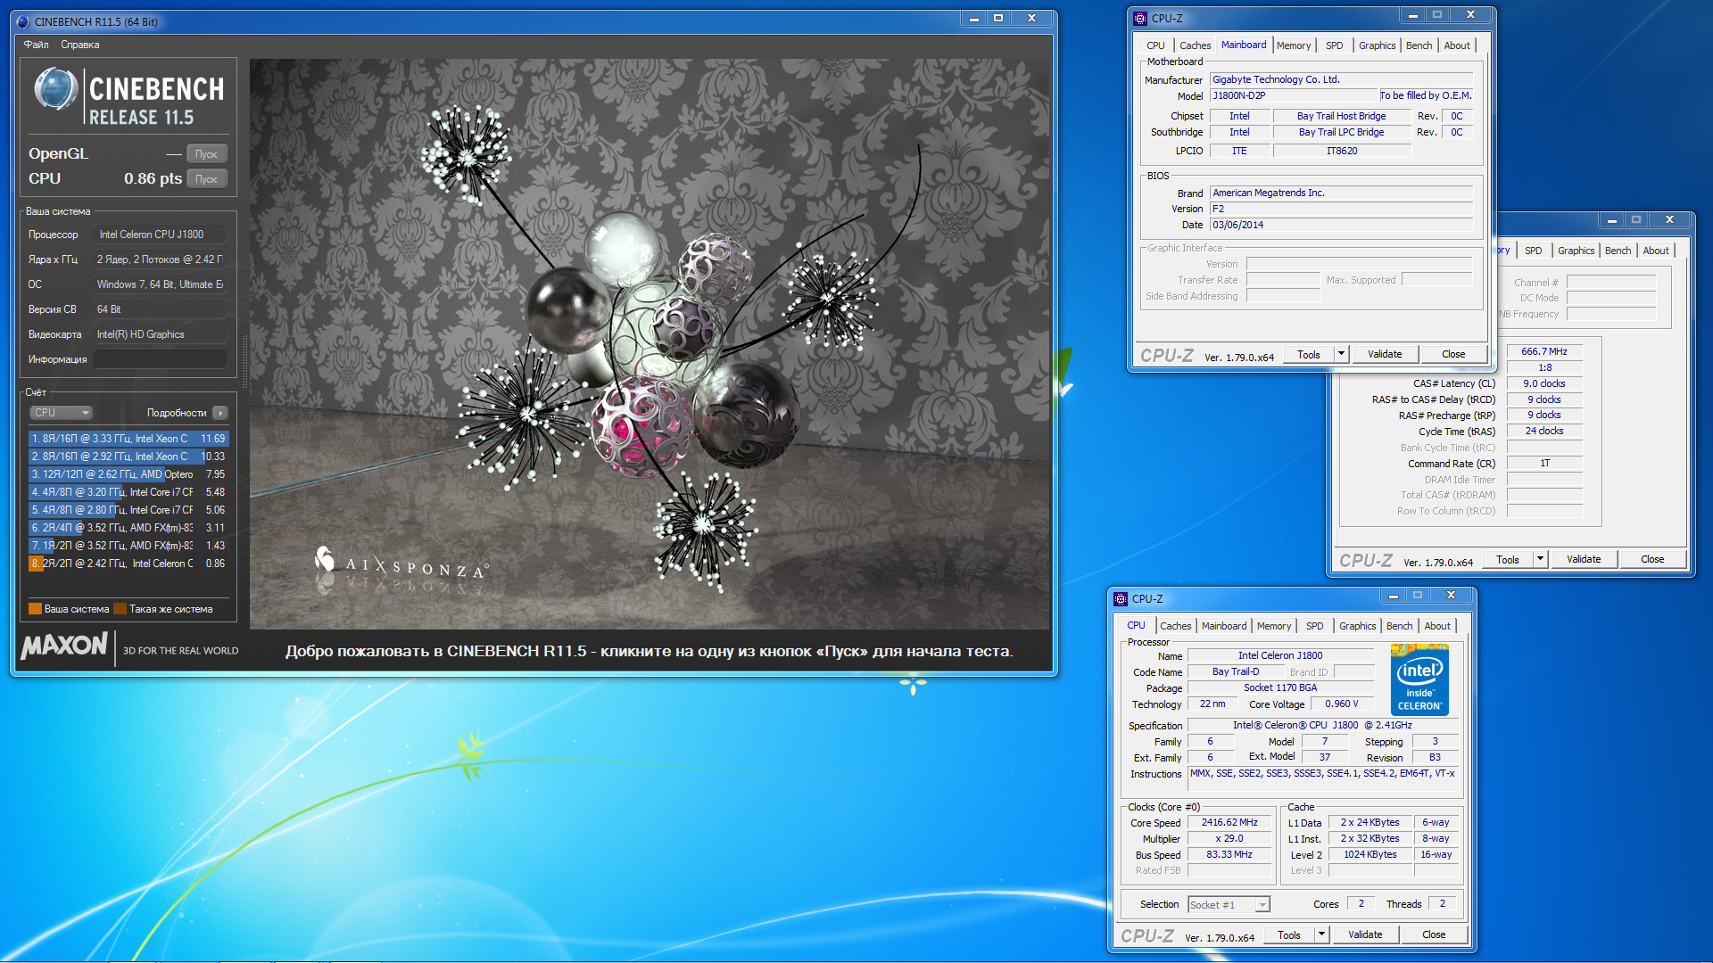Screen dimensions: 1713x963
Task: Open Graphics tab in Memory CPU-Z window
Action: coord(1576,251)
